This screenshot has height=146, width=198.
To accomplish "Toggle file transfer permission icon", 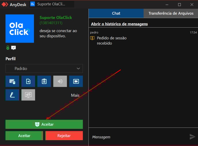I will [x=28, y=81].
